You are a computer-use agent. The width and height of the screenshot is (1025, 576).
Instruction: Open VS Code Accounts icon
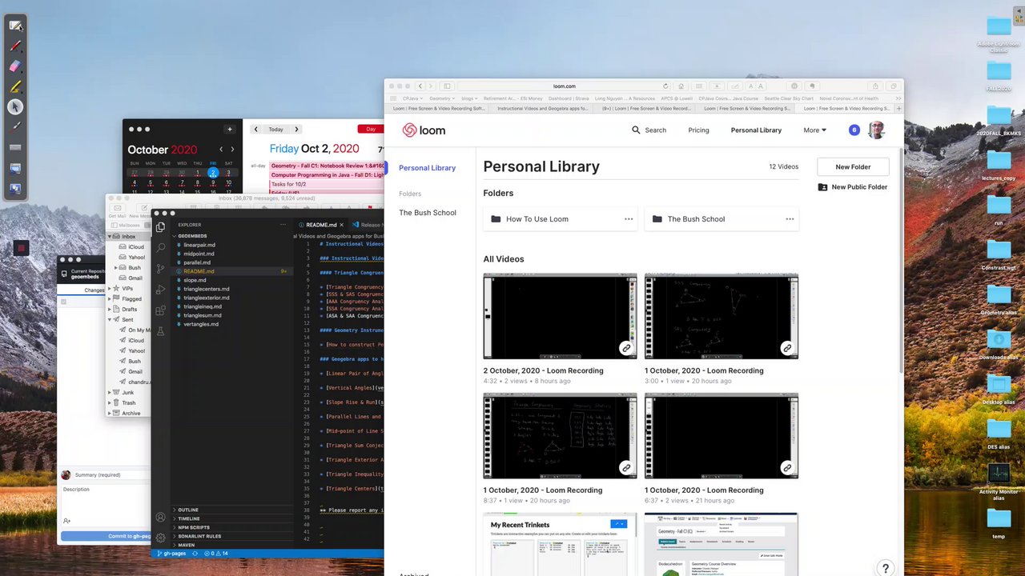[x=160, y=518]
